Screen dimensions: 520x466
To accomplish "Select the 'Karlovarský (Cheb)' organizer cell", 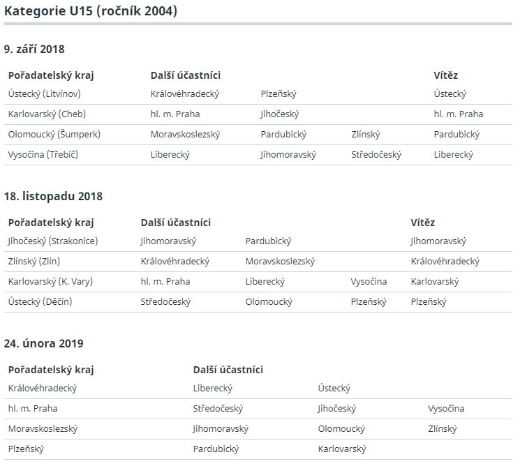I will pyautogui.click(x=47, y=114).
